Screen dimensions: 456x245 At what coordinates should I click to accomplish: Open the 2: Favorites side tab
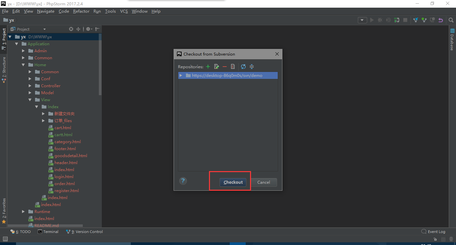pos(4,211)
